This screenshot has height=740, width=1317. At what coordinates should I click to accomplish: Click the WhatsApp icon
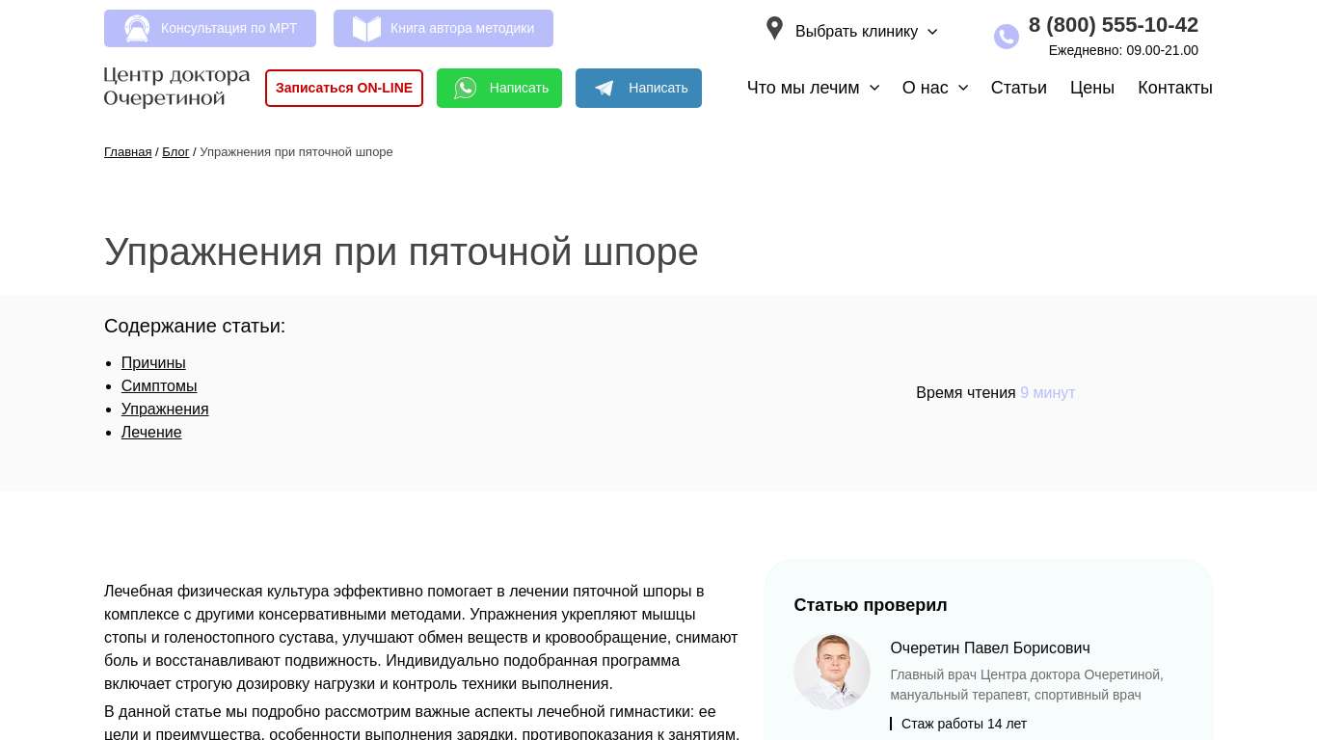tap(466, 89)
